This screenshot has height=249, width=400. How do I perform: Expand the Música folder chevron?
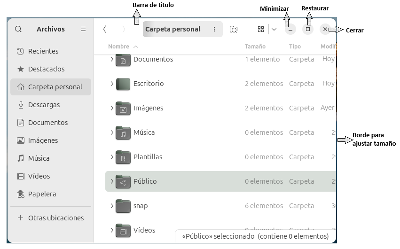112,132
